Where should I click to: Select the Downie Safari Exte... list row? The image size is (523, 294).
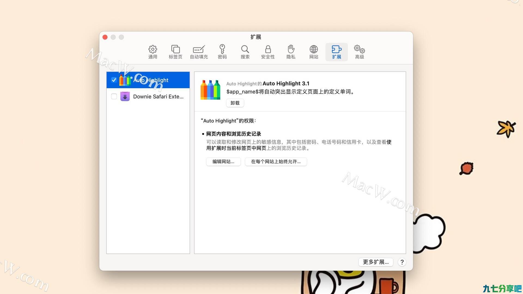[x=148, y=96]
